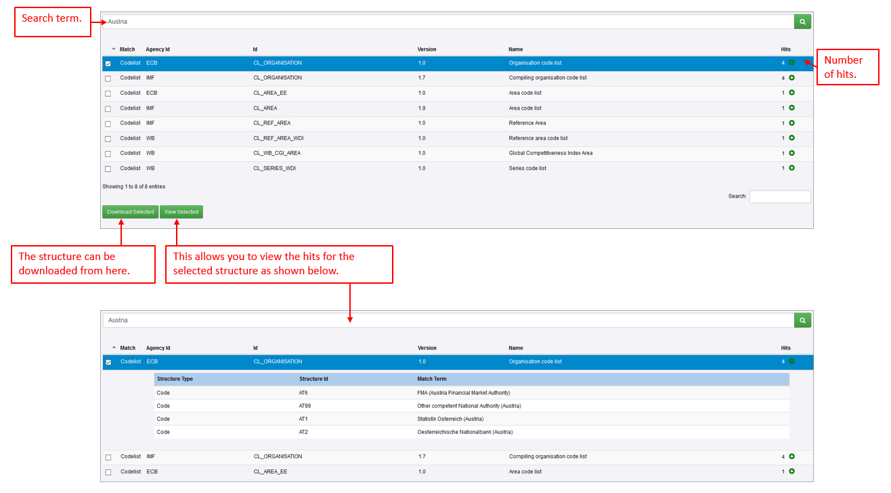Expand hits for the IMF CL_AREA codelist
891x493 pixels.
pyautogui.click(x=791, y=108)
